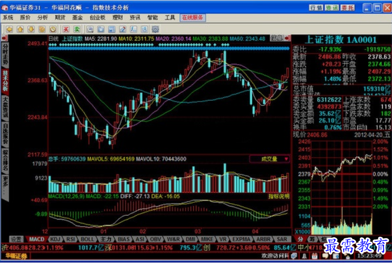Click the 委托 button in title bar
The image size is (392, 263).
click(347, 8)
